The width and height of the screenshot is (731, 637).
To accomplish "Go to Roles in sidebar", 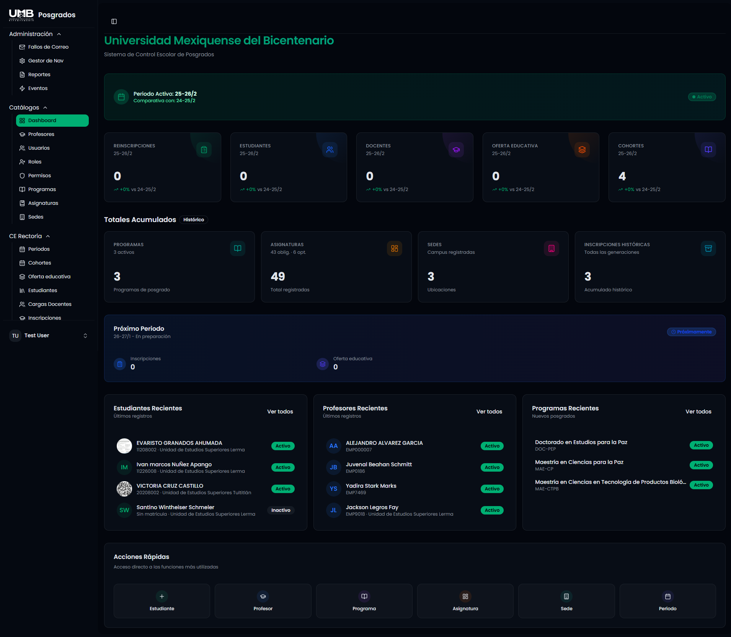I will click(x=52, y=162).
